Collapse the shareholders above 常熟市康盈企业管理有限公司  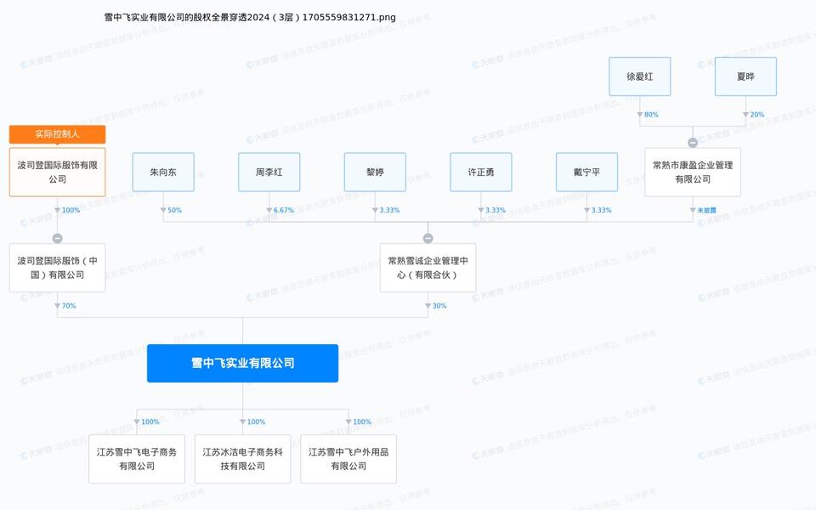693,143
